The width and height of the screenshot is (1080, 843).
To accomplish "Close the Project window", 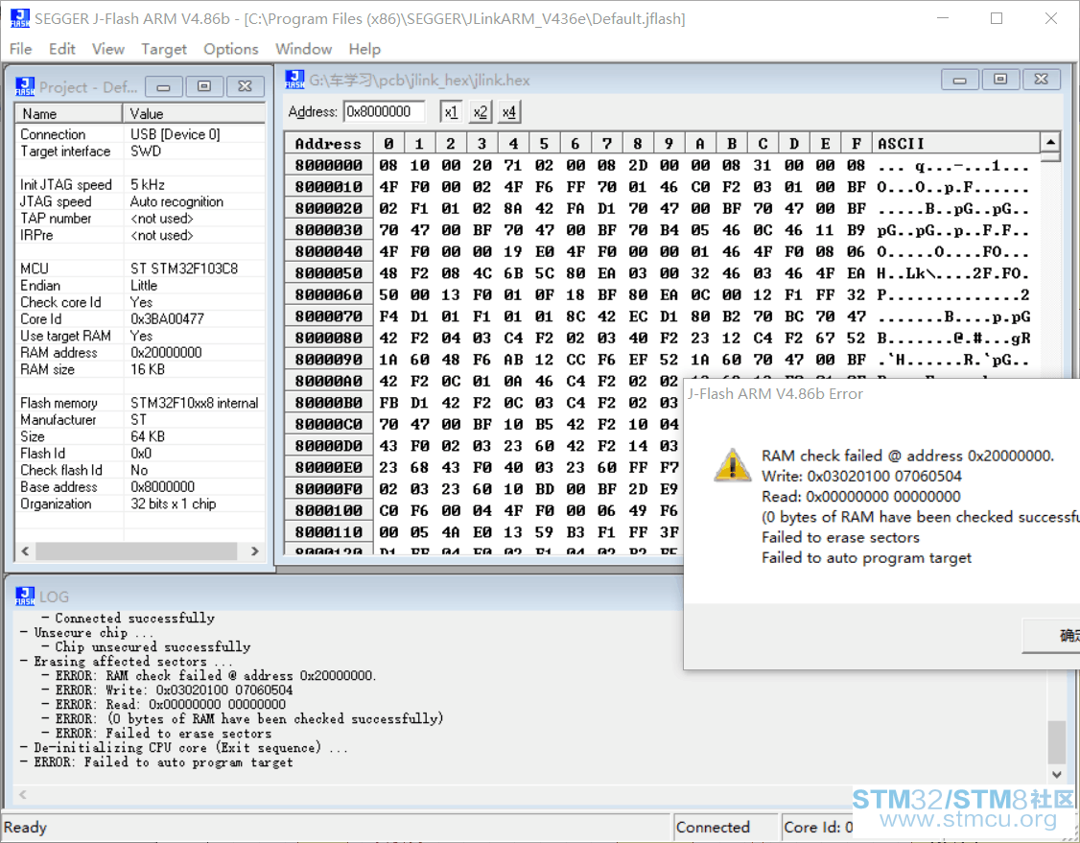I will click(246, 86).
